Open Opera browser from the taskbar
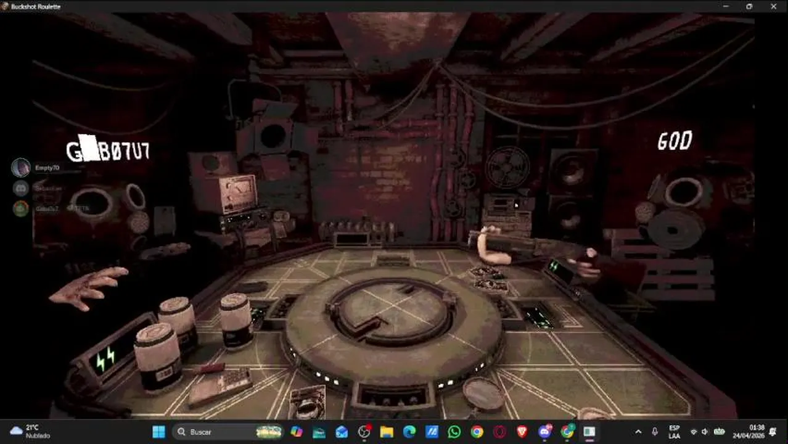The image size is (788, 444). 499,432
